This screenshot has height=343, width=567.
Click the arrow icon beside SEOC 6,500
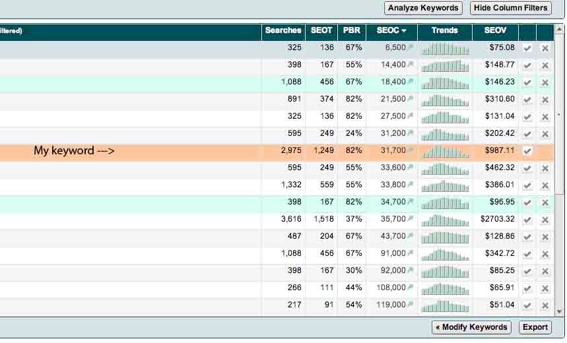click(x=411, y=48)
